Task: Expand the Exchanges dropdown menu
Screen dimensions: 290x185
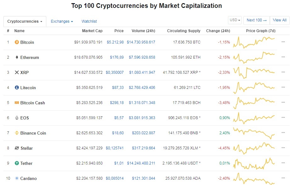Action: 62,21
